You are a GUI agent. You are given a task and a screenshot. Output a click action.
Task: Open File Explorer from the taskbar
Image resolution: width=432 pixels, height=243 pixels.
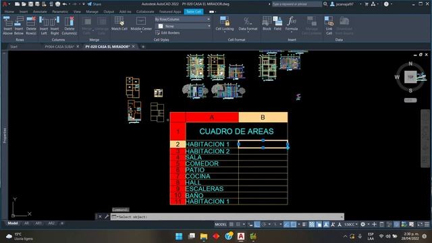(x=204, y=236)
